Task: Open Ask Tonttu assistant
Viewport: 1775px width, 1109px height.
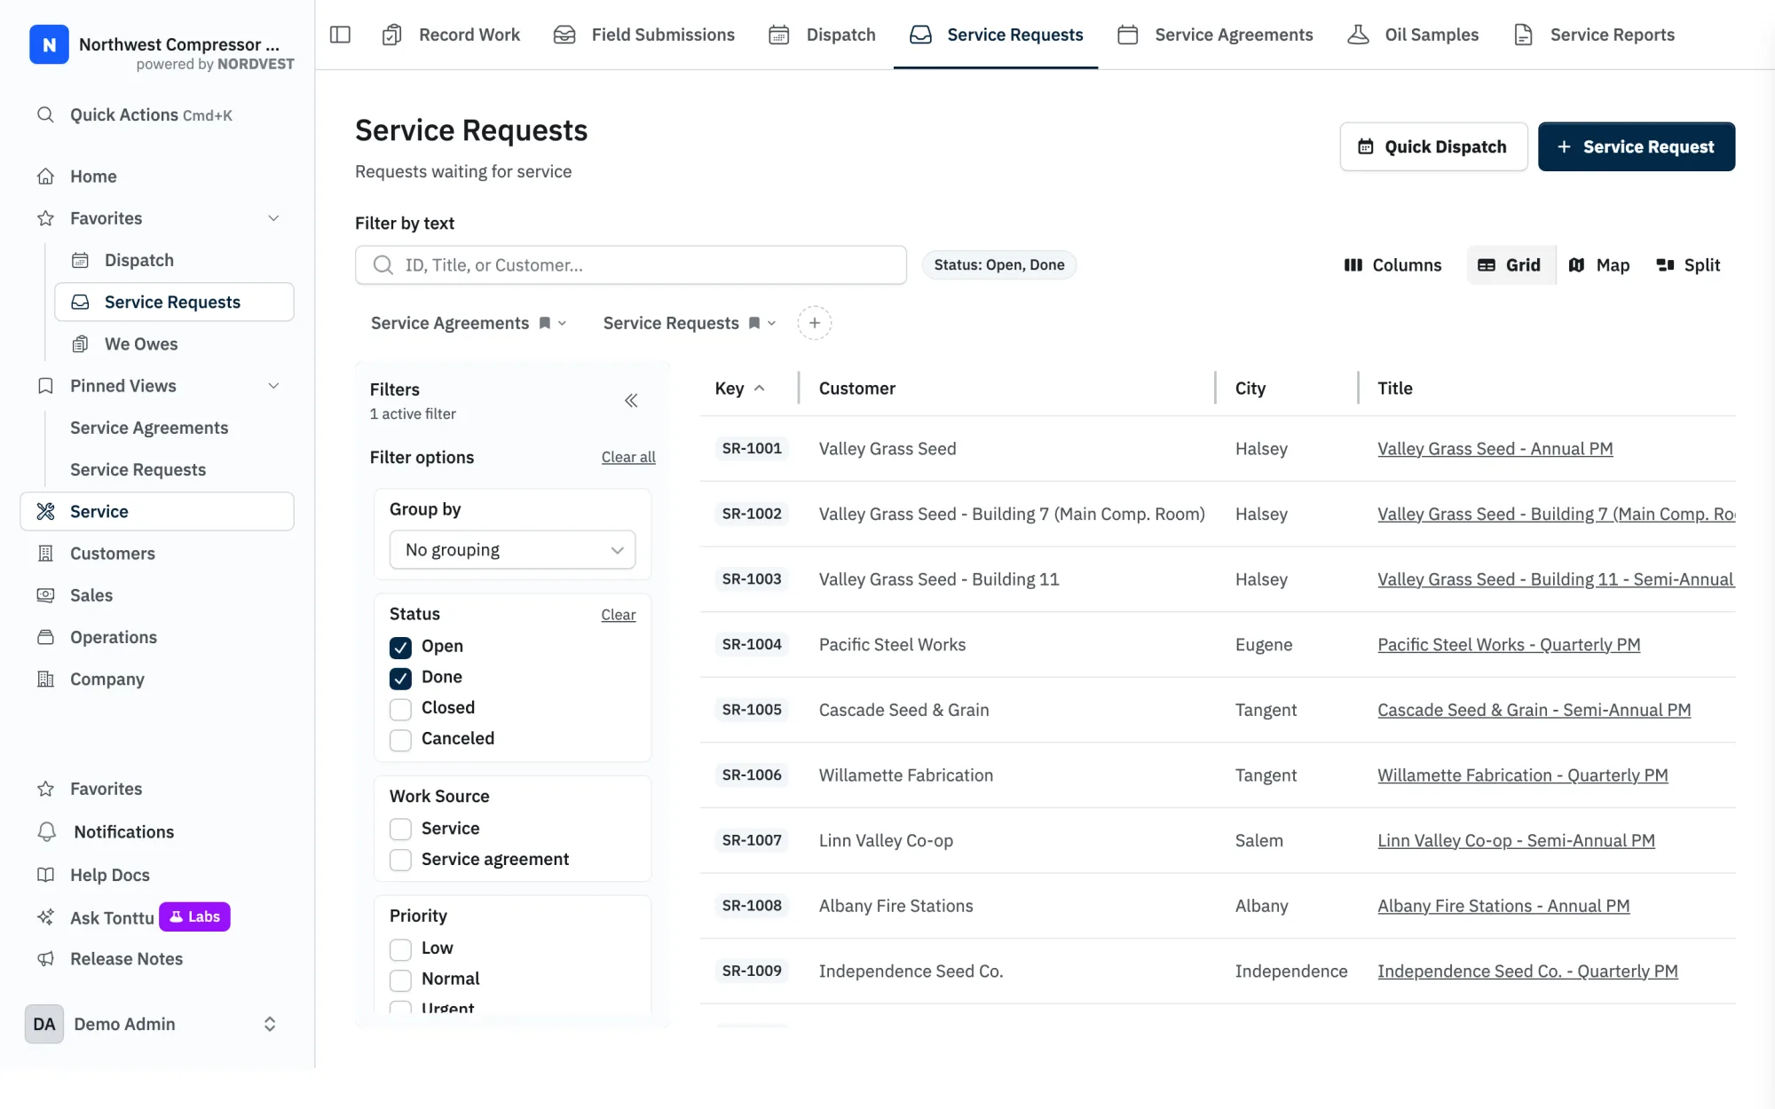Action: pyautogui.click(x=112, y=917)
